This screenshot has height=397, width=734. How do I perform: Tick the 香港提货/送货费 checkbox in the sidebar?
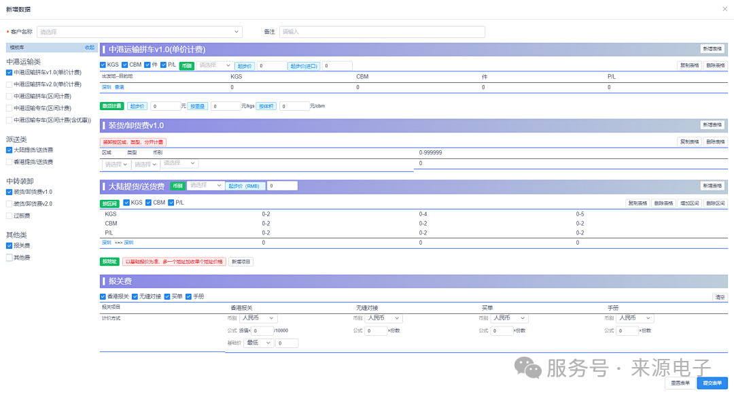[9, 162]
